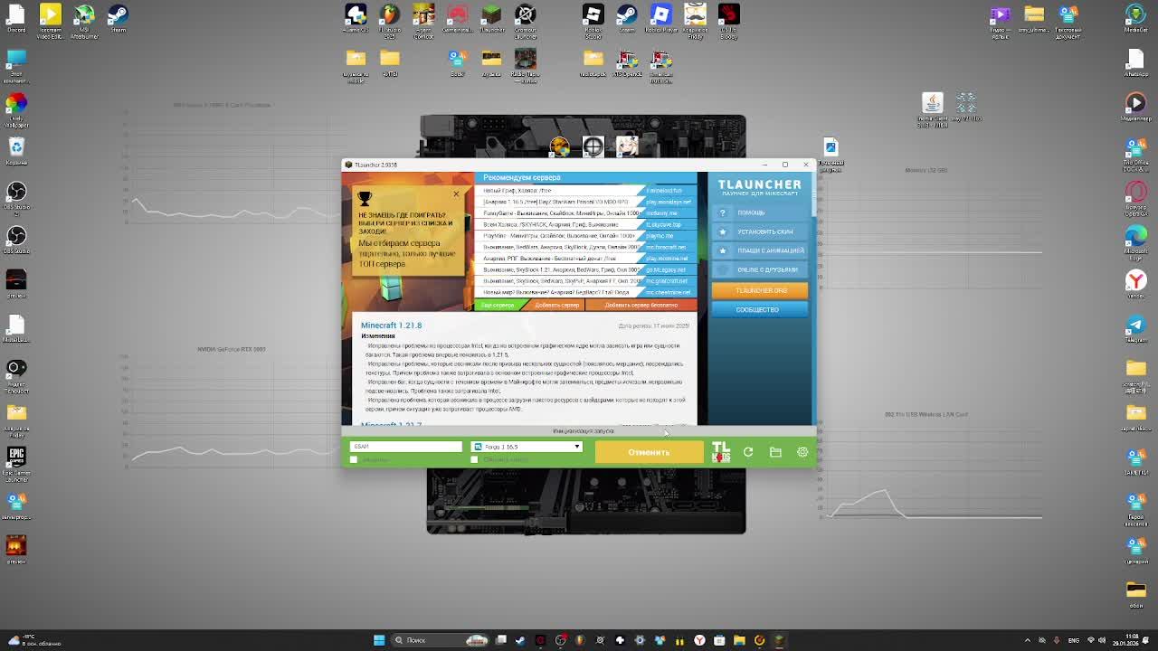Click Плащи с анимацией button

[x=760, y=250]
